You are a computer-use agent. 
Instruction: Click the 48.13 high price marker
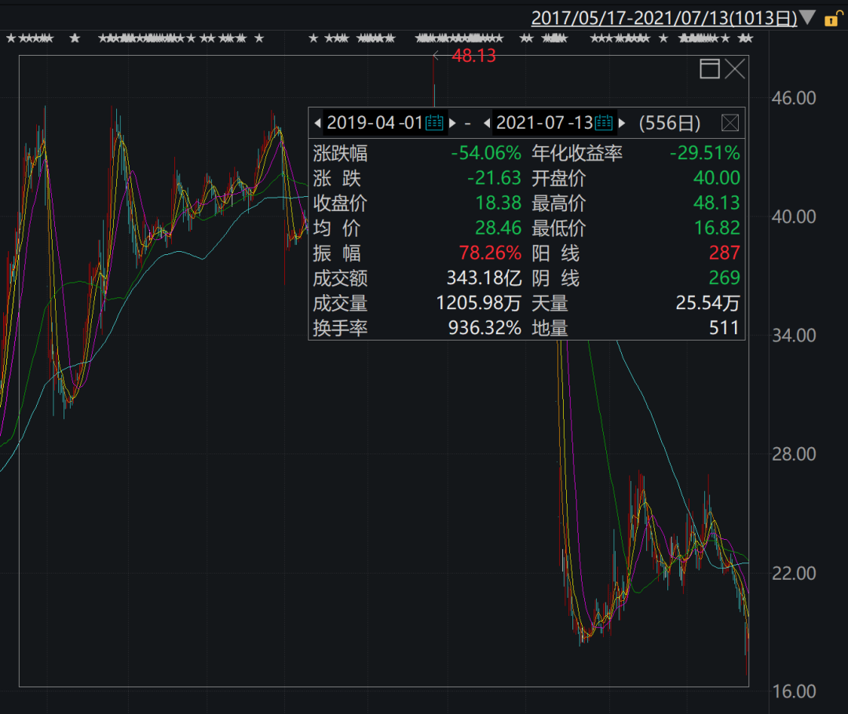[473, 56]
